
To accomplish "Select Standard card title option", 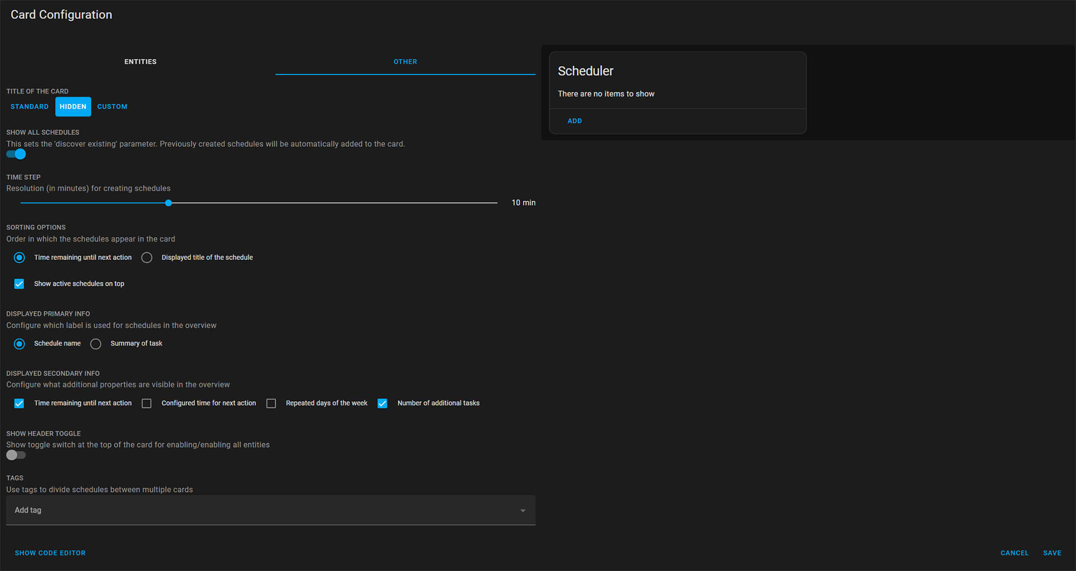I will click(x=30, y=106).
